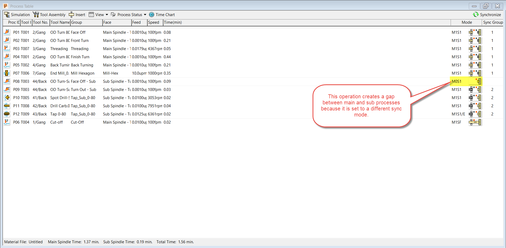This screenshot has width=506, height=248.
Task: Click the Tap operation icon on row P12
Action: tap(7, 114)
